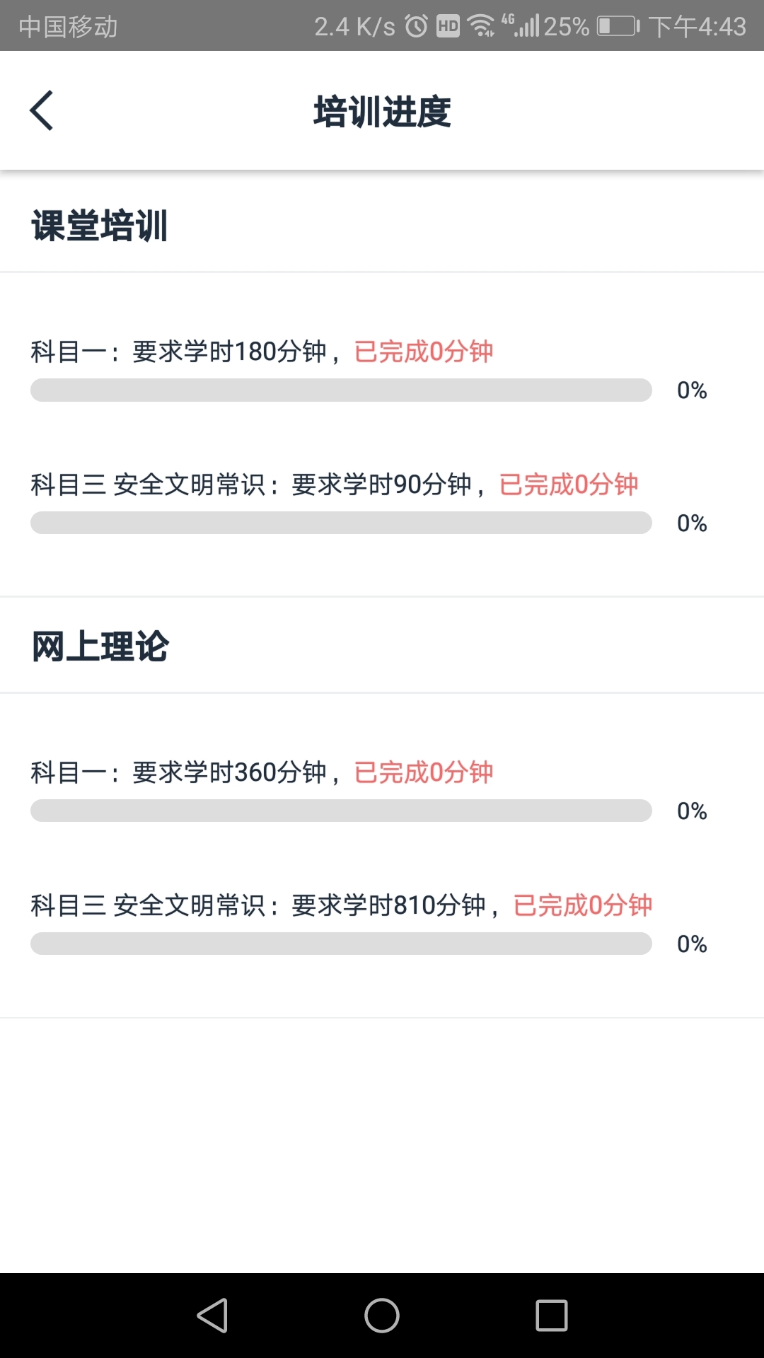Tap the 培训进度 page title
This screenshot has height=1358, width=764.
tap(382, 110)
